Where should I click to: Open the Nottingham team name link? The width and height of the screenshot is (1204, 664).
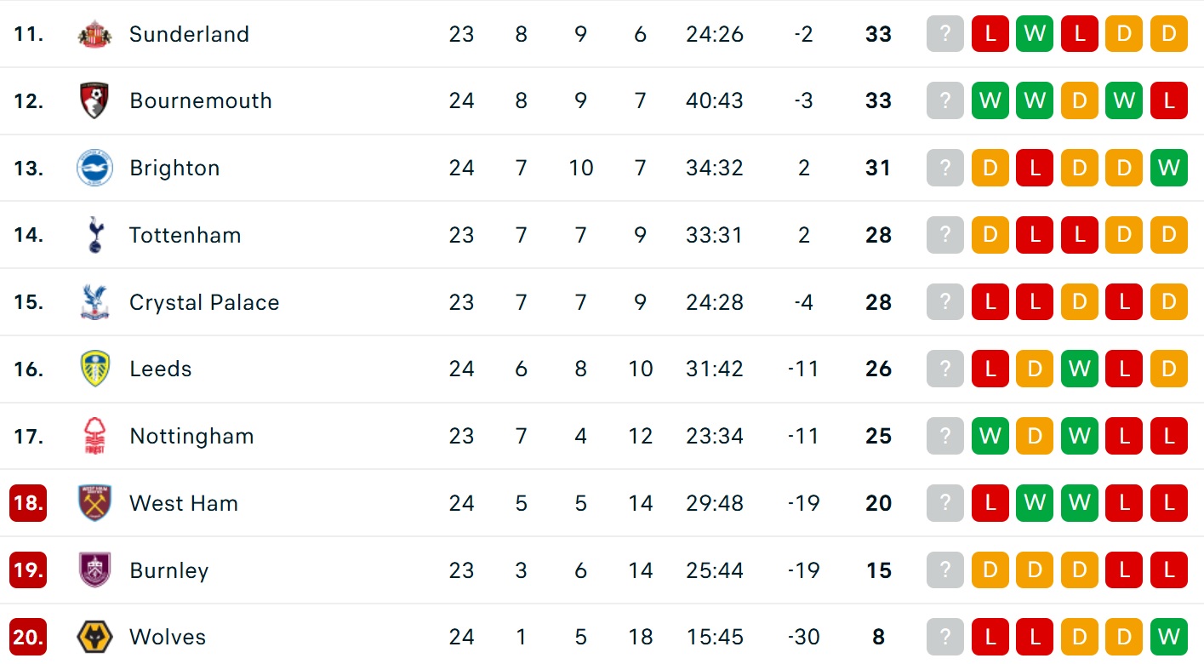[x=191, y=436]
